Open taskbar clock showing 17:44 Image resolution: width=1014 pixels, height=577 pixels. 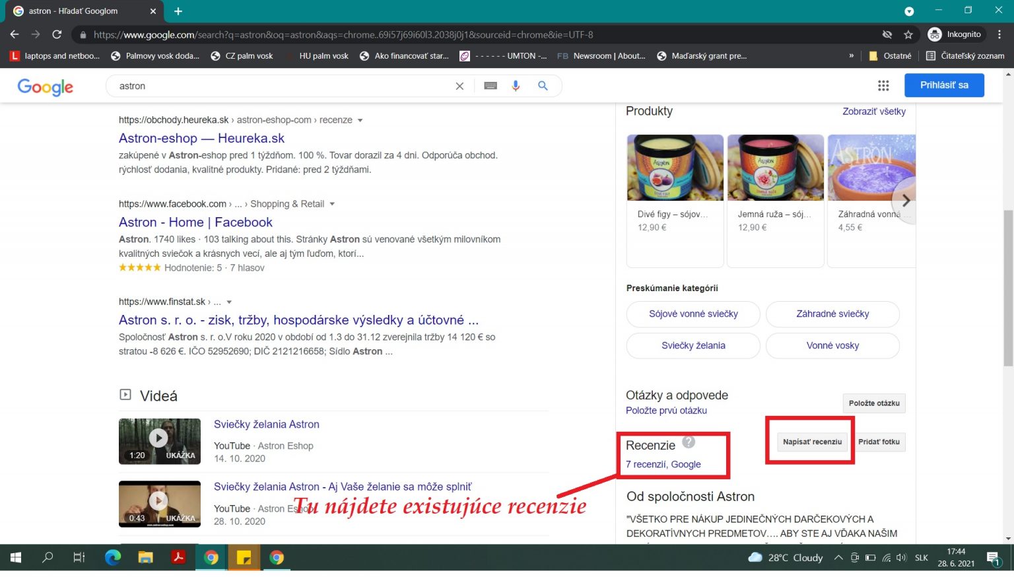tap(956, 558)
